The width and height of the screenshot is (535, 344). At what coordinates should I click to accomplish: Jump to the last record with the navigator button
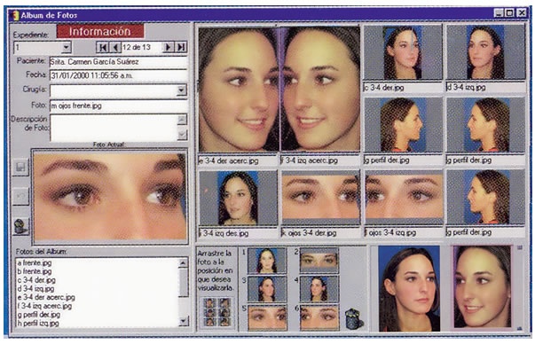[x=181, y=47]
